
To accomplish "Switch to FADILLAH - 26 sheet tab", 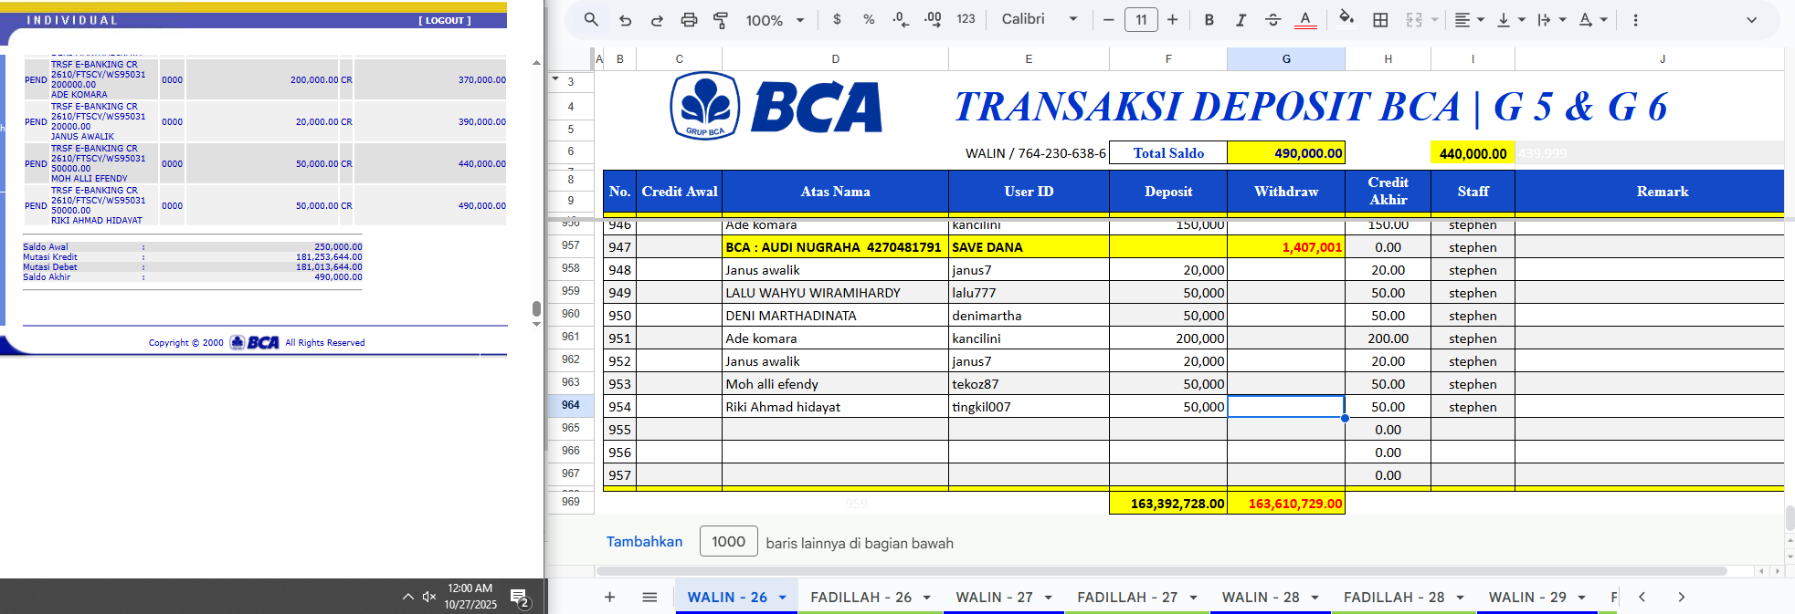I will [861, 597].
